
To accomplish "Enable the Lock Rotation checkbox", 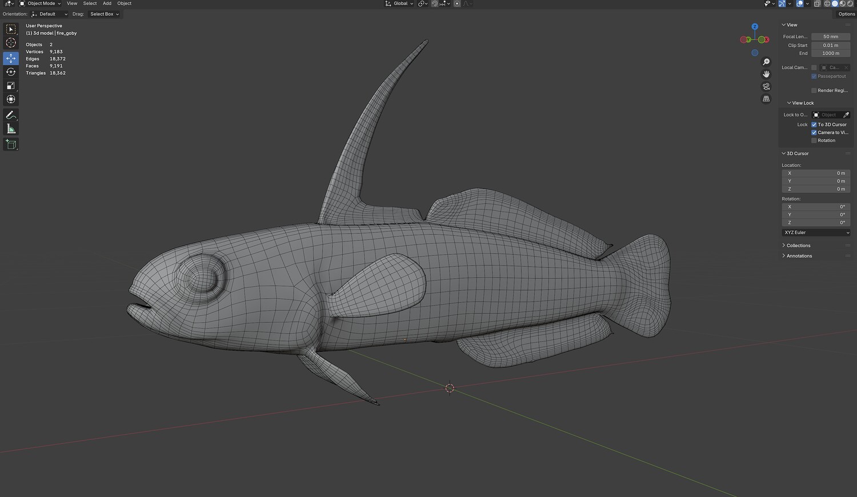I will pos(814,141).
